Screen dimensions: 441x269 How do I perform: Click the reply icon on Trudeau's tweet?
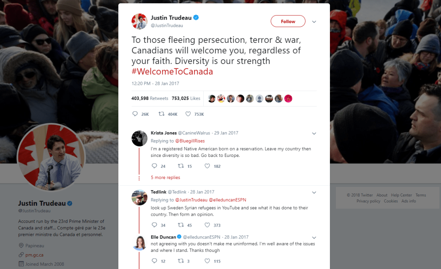135,114
